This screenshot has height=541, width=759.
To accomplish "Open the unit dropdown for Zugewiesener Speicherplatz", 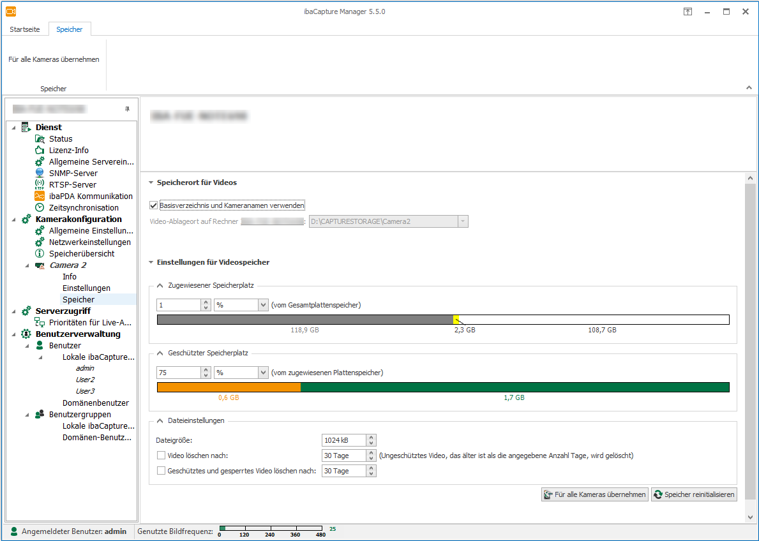I will pos(263,305).
